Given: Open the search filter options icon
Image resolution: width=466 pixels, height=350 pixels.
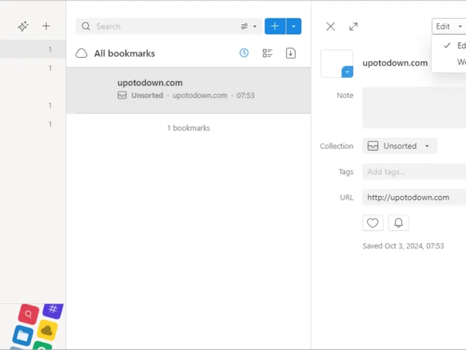Looking at the screenshot, I should pyautogui.click(x=249, y=26).
